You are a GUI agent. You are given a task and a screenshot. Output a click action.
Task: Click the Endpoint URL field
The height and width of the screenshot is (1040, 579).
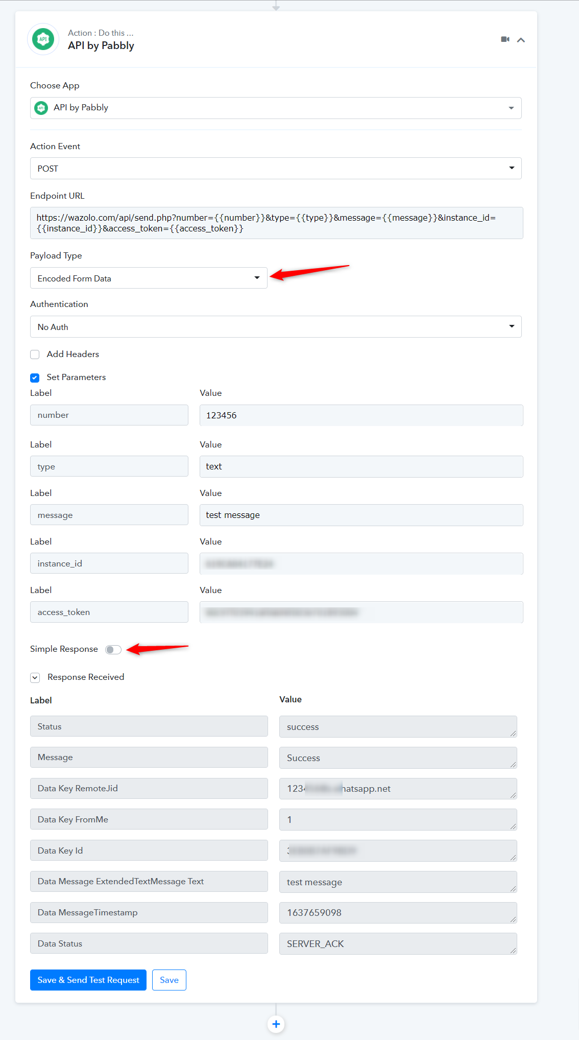tap(277, 223)
